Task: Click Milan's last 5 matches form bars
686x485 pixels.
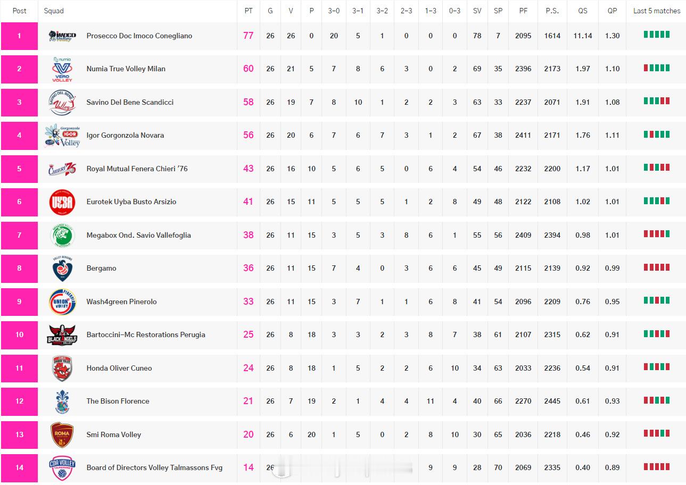Action: coord(657,68)
